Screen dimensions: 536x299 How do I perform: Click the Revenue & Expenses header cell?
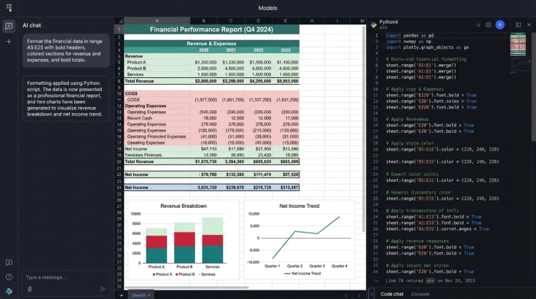point(211,44)
